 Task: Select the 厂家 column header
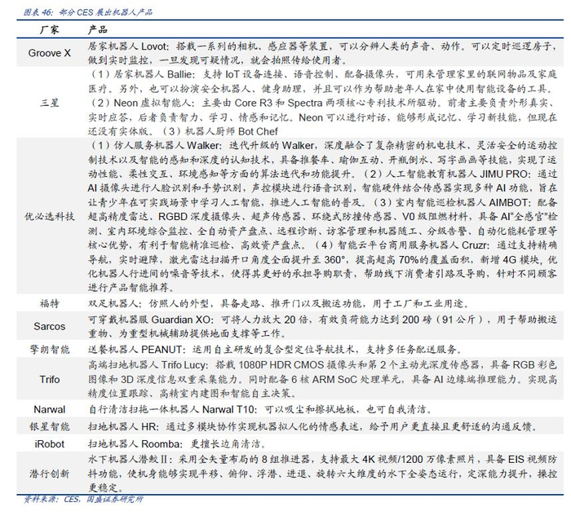coord(49,30)
